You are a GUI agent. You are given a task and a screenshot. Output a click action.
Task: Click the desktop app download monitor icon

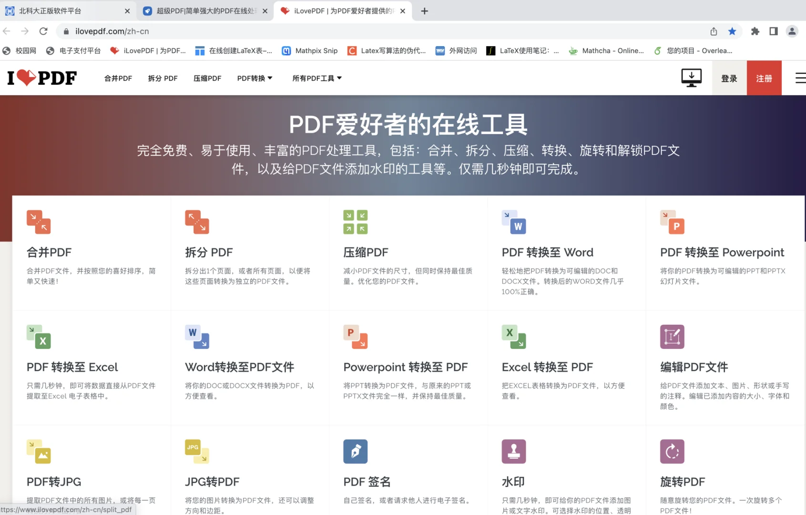point(691,78)
